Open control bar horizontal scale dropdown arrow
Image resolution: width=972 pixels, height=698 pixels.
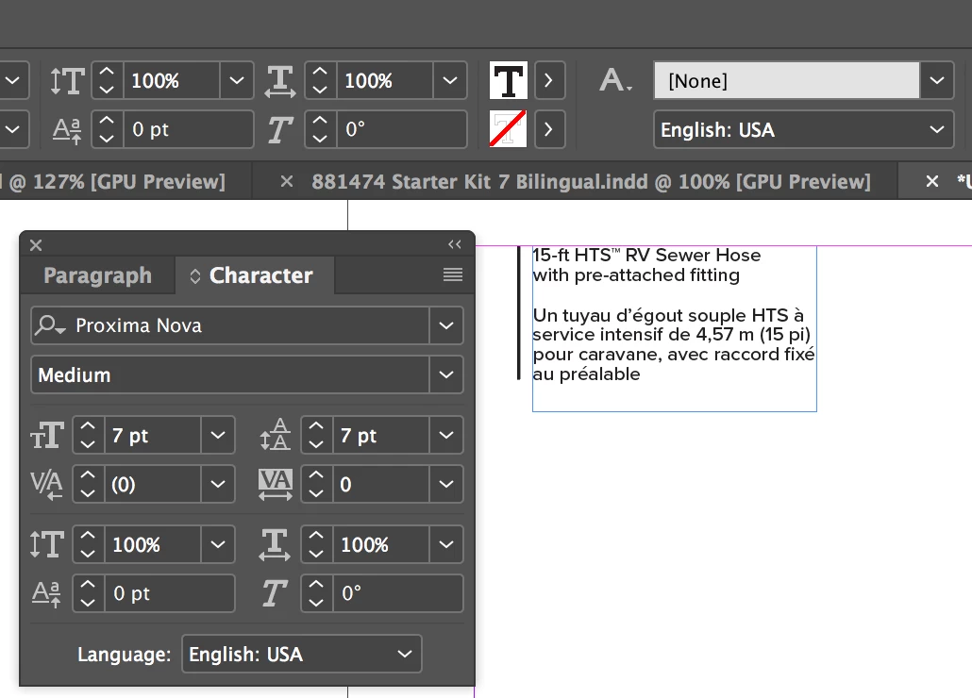[449, 80]
